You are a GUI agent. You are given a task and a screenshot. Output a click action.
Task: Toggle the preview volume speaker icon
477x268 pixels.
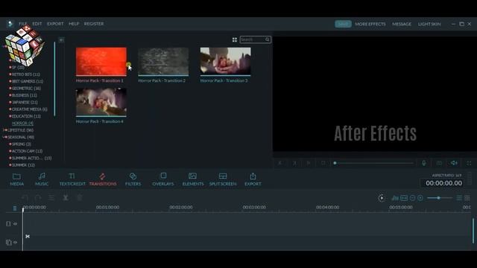click(454, 163)
